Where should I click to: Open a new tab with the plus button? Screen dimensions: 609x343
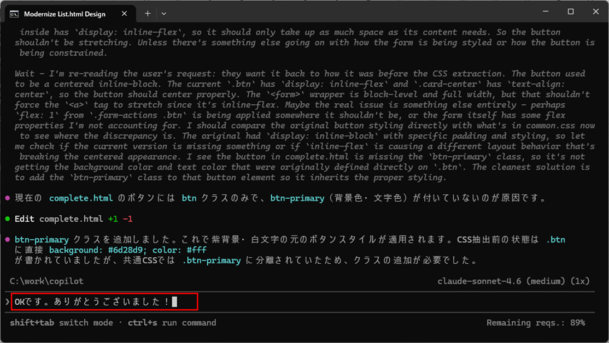tap(148, 13)
